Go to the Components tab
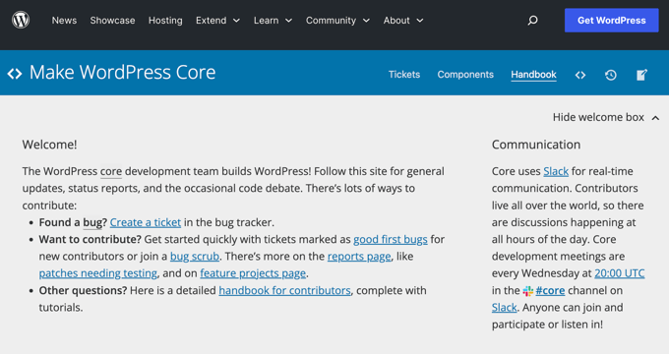The width and height of the screenshot is (669, 354). [465, 75]
